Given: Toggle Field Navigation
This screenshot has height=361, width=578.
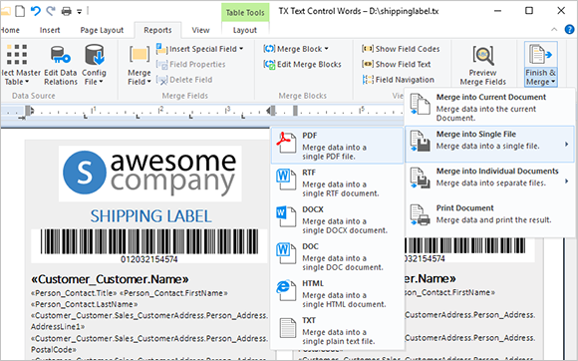Looking at the screenshot, I should tap(398, 80).
